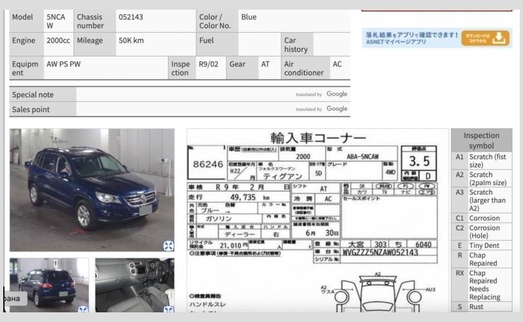Select the rear view thumbnail of the blue car
This screenshot has width=523, height=322.
click(49, 283)
